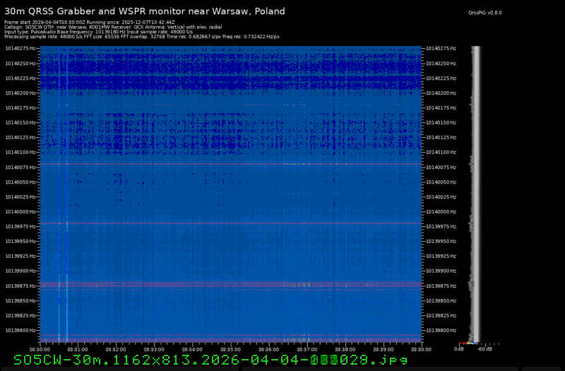The width and height of the screenshot is (565, 371).
Task: Select the "Input sample rate: 48000 S/s" text
Action: (x=160, y=32)
